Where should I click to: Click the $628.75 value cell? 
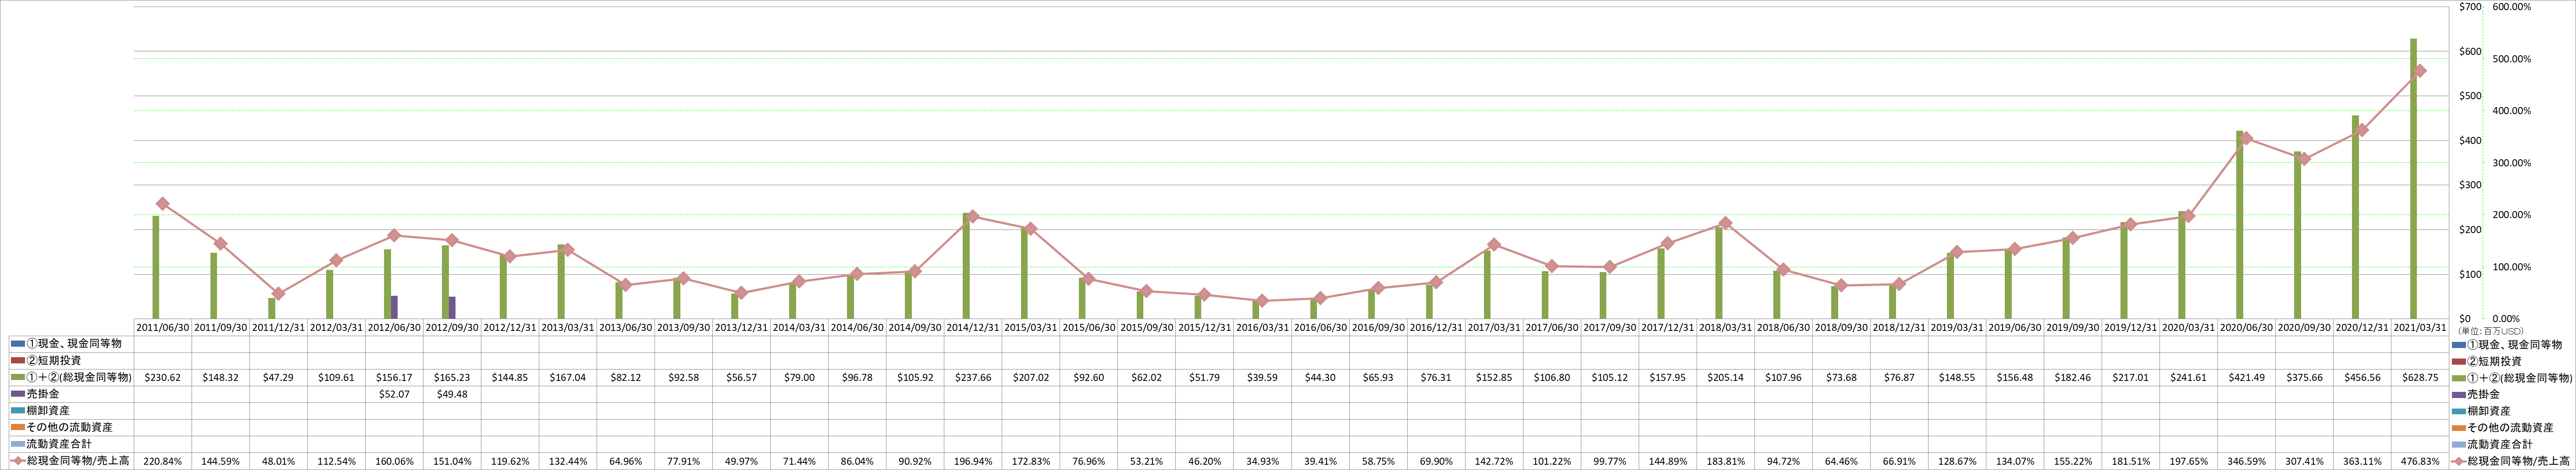point(2420,378)
